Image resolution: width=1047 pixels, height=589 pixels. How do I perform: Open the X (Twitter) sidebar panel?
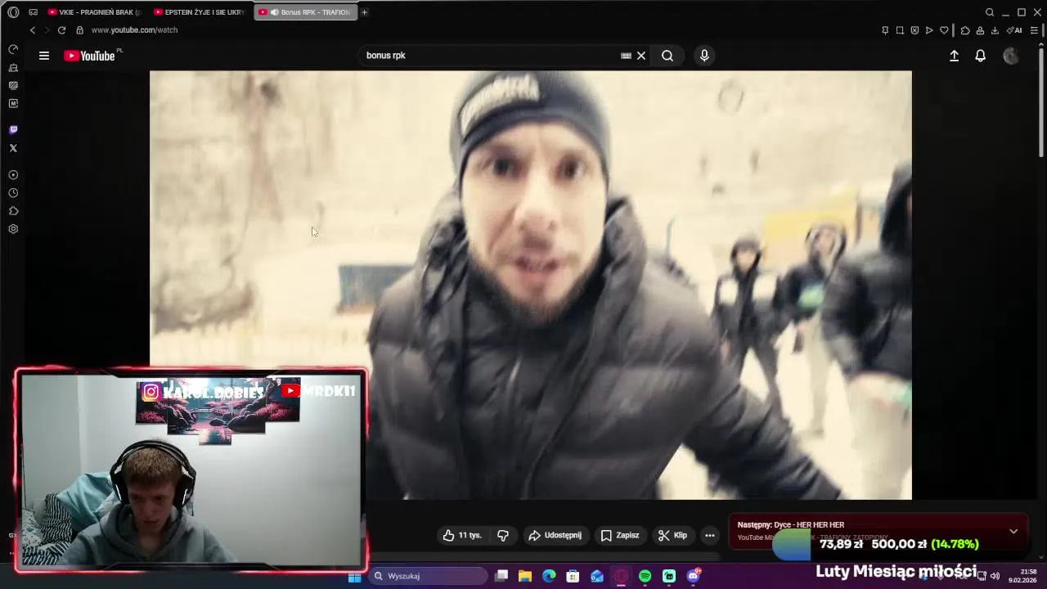pyautogui.click(x=13, y=148)
